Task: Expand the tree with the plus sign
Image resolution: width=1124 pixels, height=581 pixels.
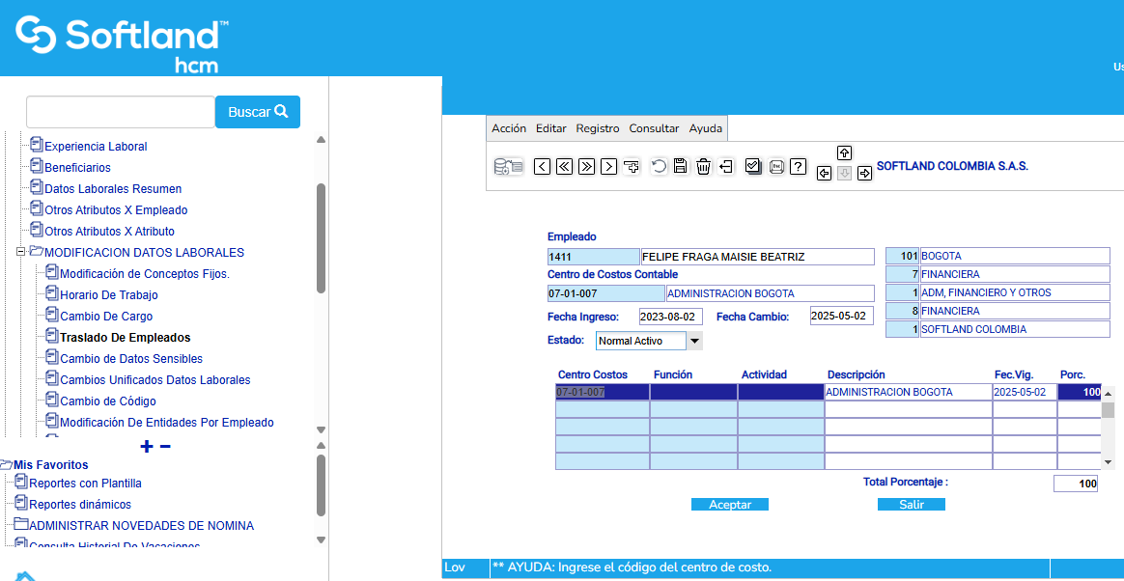Action: (x=147, y=446)
